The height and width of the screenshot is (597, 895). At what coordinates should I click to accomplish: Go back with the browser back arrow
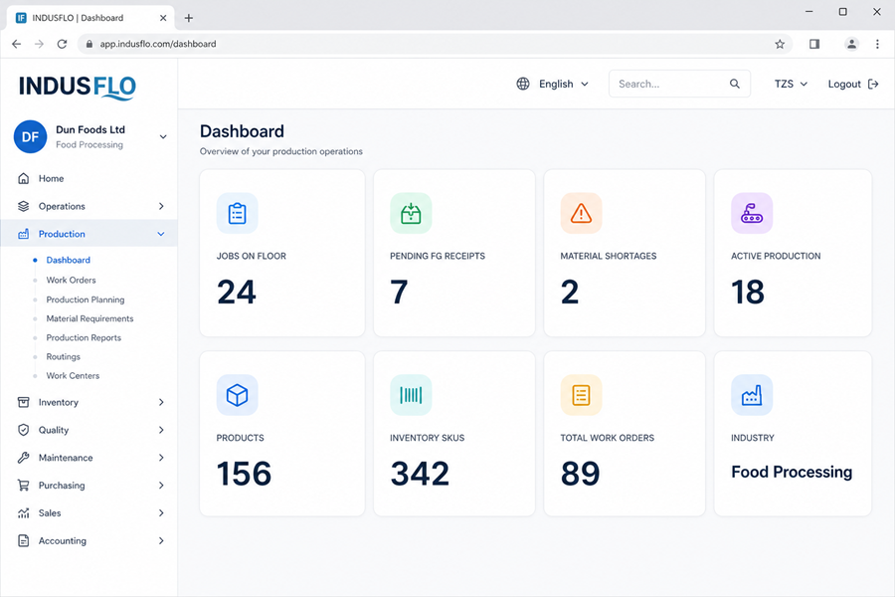point(17,44)
